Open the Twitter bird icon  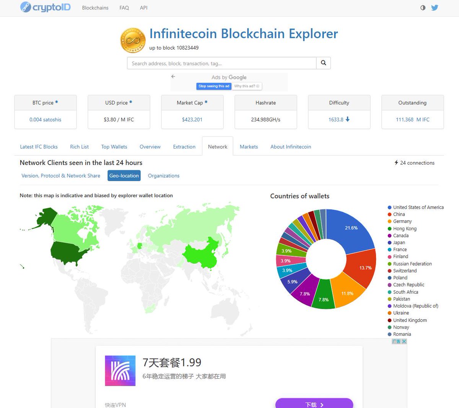[435, 8]
